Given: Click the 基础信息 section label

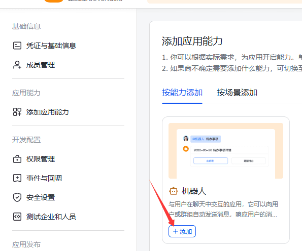Looking at the screenshot, I should 26,26.
